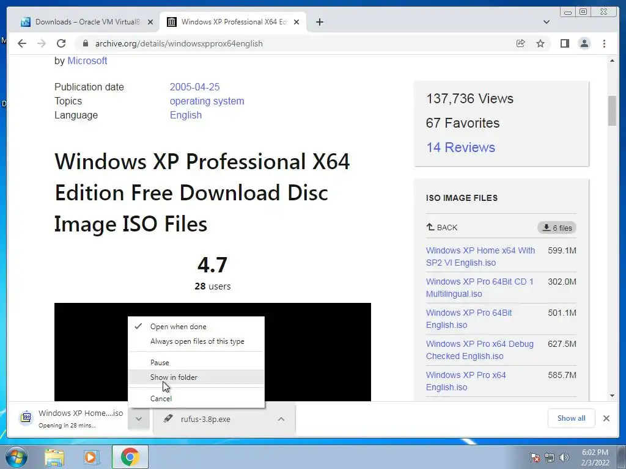Screen dimensions: 626x469
Task: Click BACK in ISO image files
Action: click(x=441, y=227)
